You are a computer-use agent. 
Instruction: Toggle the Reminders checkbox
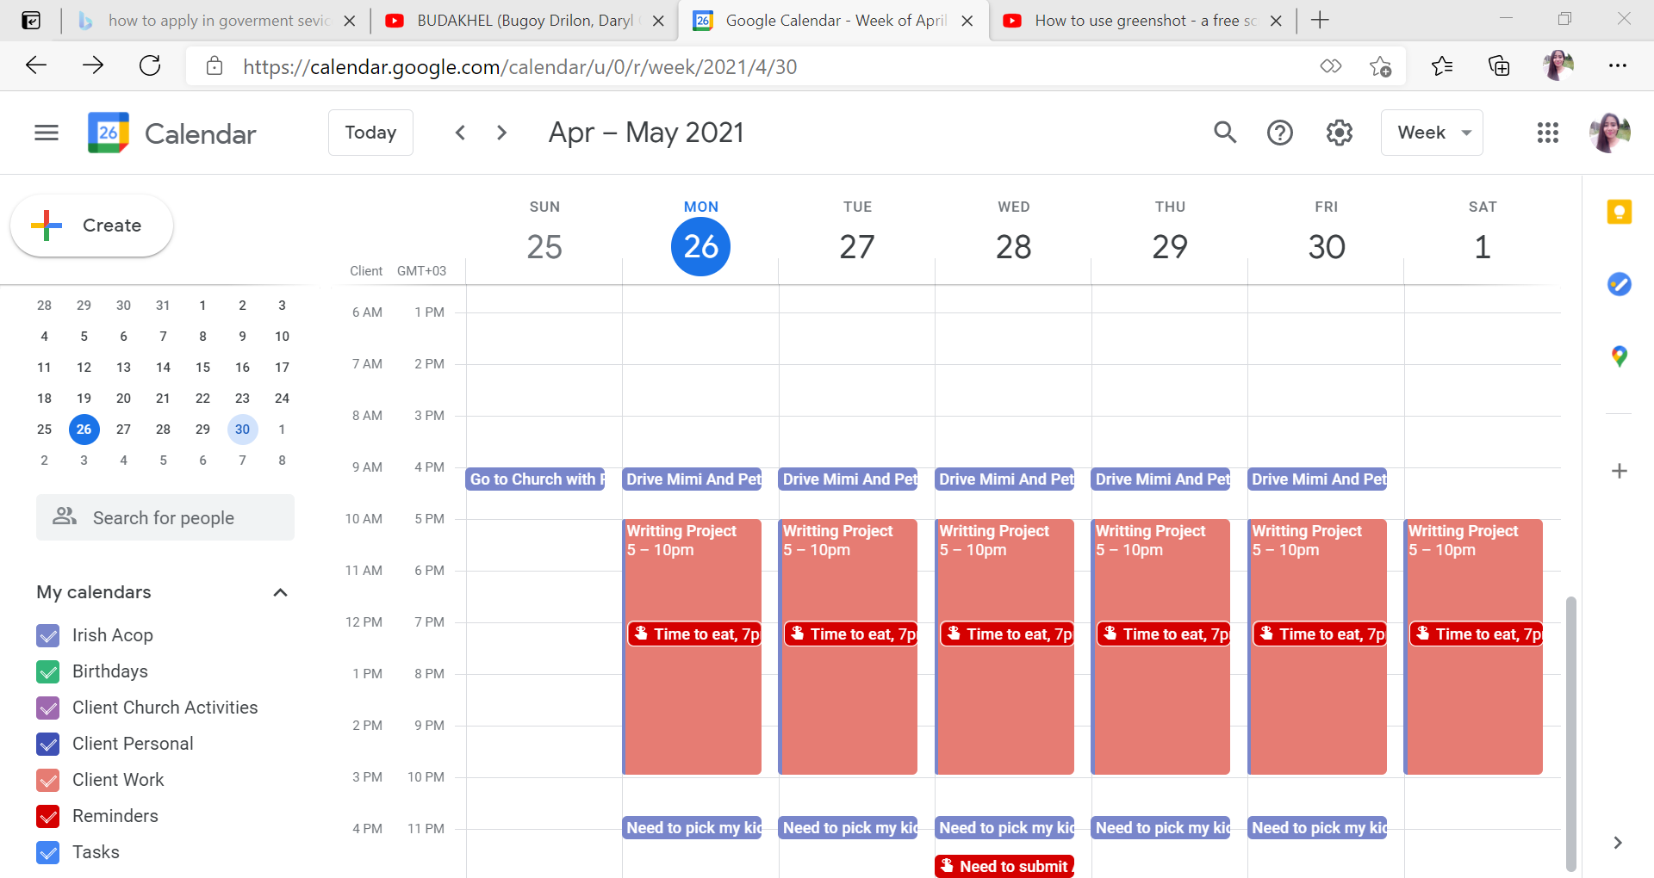point(48,816)
